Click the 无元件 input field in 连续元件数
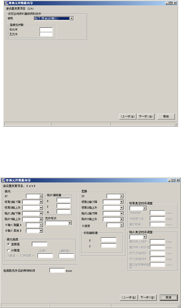 tap(46, 34)
